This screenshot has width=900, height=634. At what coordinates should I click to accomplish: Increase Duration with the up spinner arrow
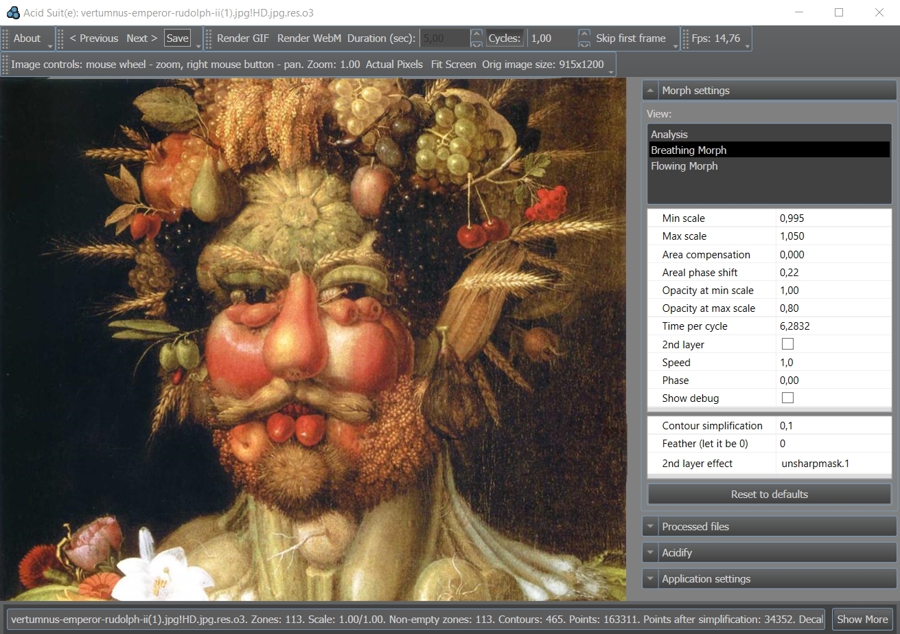tap(476, 34)
